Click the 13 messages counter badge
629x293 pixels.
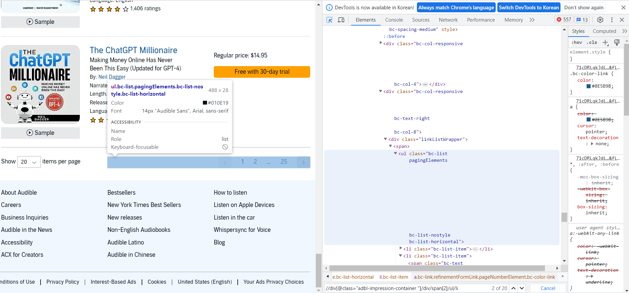pos(582,20)
